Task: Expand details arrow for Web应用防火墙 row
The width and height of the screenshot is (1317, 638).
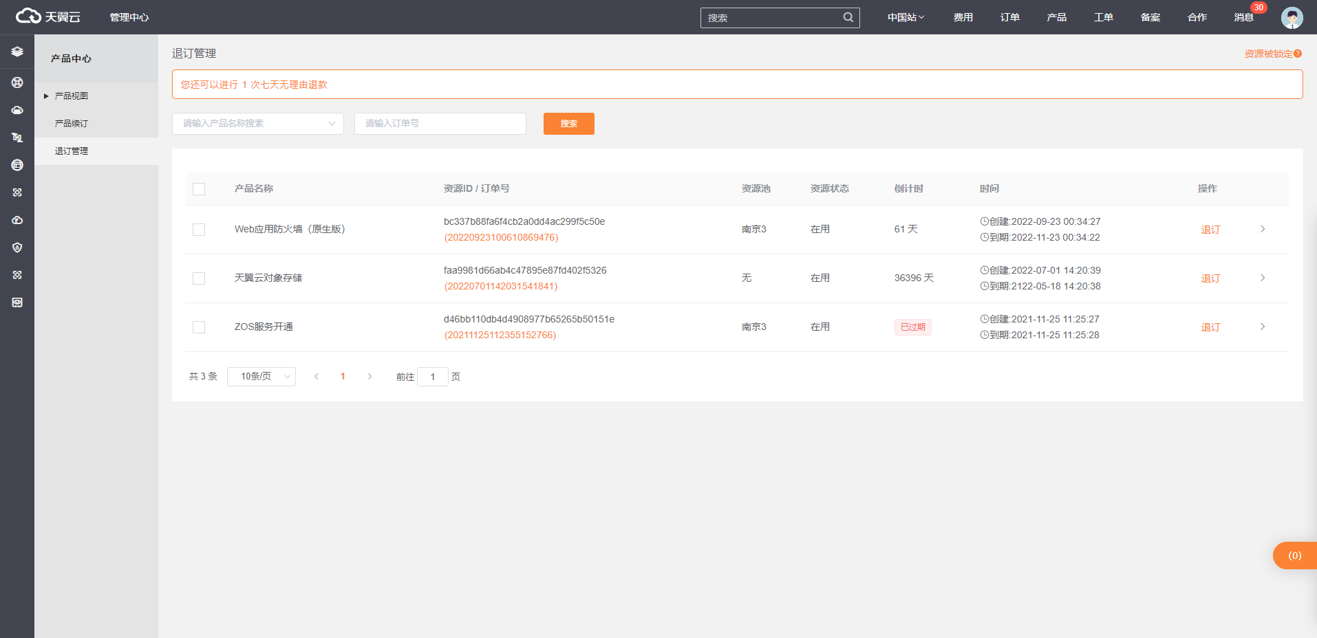Action: point(1263,229)
